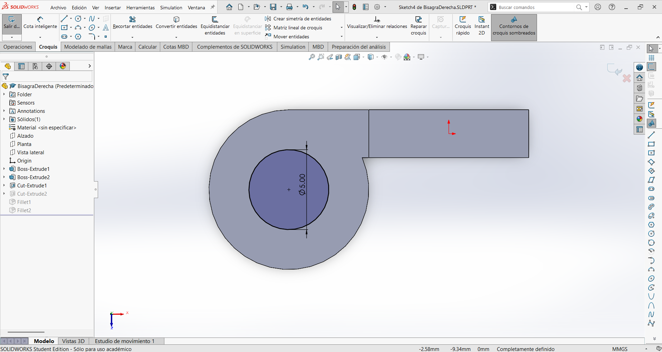Screen dimensions: 662x352
Task: Select Alzado plane in tree
Action: tap(25, 136)
